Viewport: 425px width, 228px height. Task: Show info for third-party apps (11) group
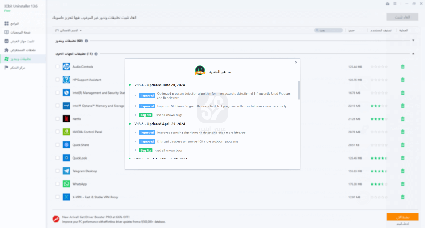96,54
